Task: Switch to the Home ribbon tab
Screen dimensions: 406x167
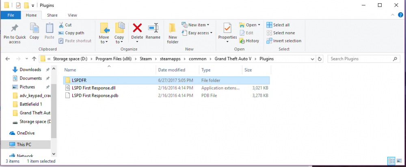Action: tap(31, 15)
